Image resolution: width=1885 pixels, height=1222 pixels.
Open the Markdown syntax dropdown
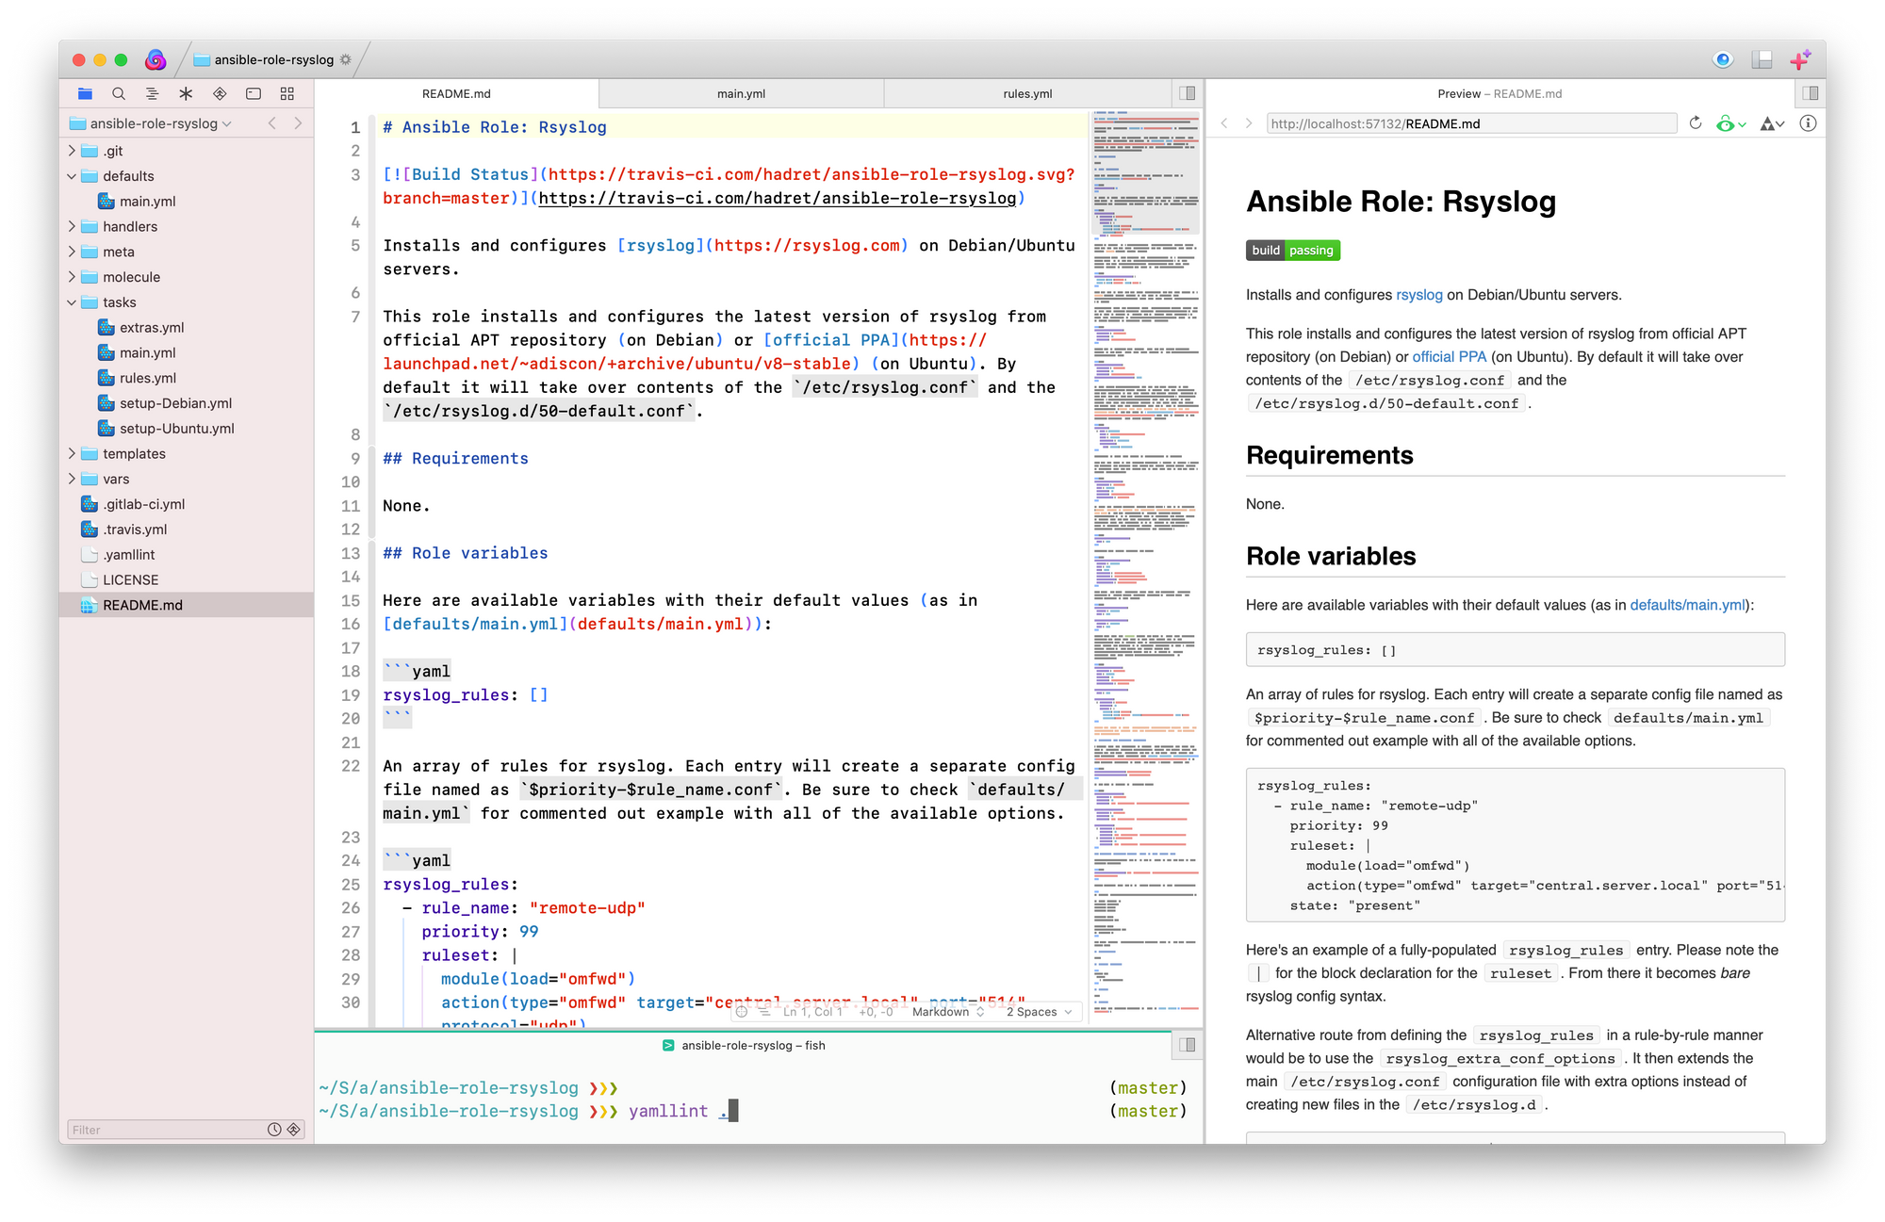pyautogui.click(x=947, y=1012)
